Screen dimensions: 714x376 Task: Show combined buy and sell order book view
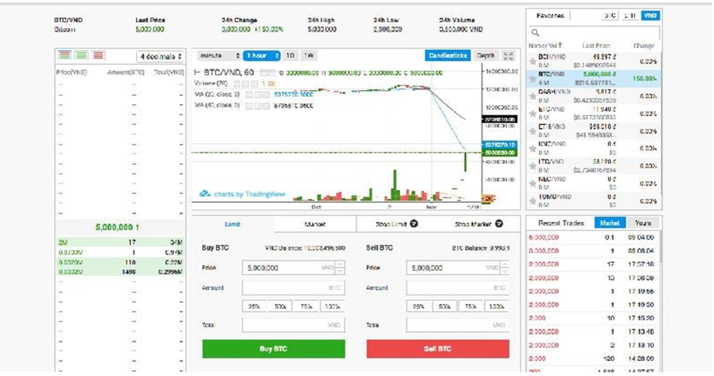[65, 55]
